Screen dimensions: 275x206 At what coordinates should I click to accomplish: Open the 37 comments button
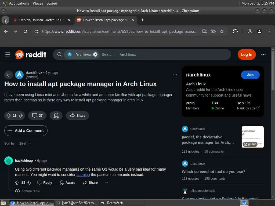(37, 116)
